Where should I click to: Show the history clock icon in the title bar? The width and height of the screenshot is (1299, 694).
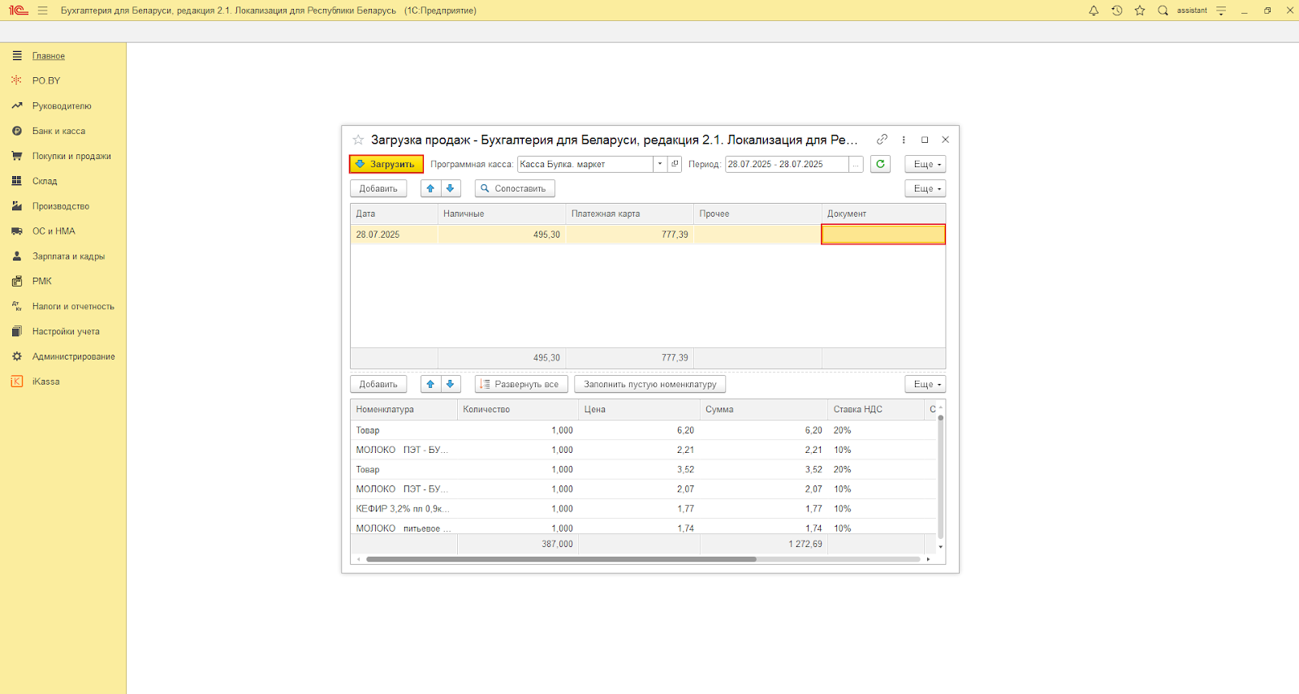(1117, 11)
